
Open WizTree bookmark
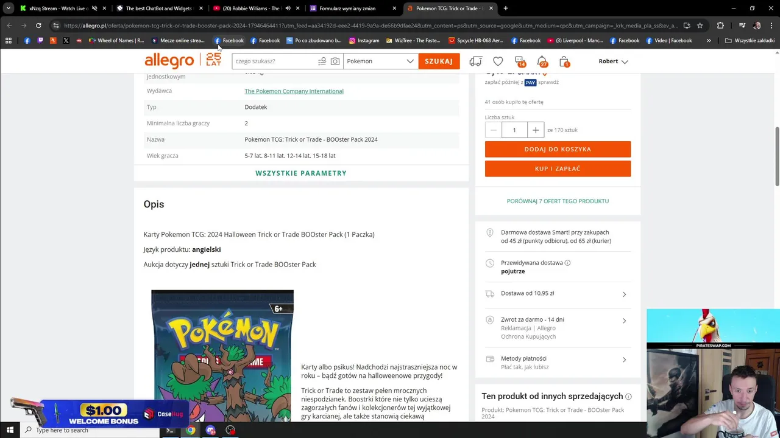[x=413, y=41]
